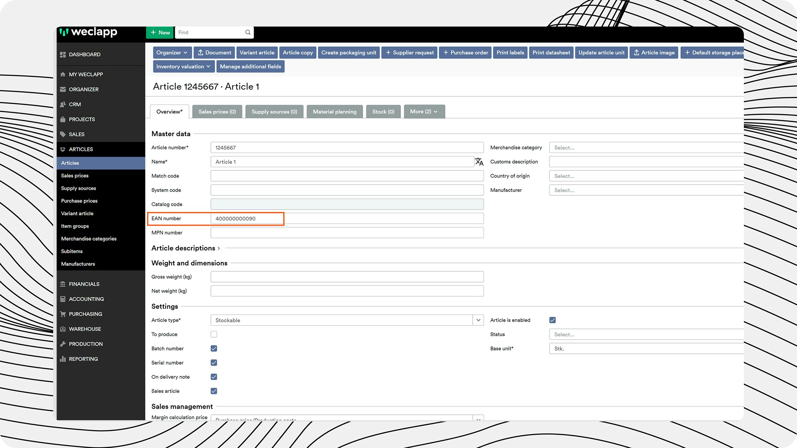This screenshot has width=797, height=448.
Task: Open the Status select field
Action: 646,334
